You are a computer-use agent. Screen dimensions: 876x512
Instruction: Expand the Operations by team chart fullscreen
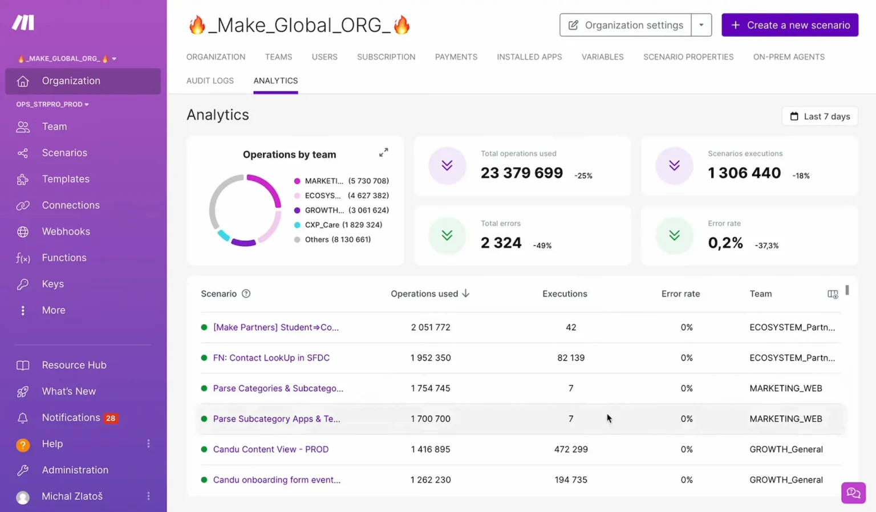(x=383, y=153)
